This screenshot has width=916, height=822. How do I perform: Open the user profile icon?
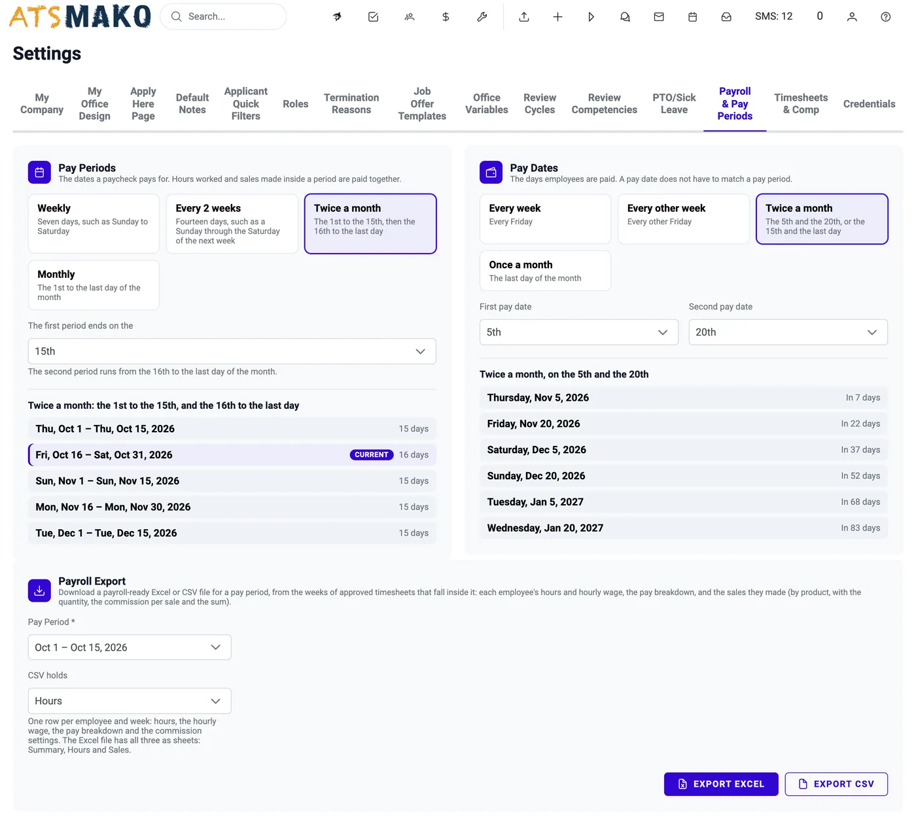pyautogui.click(x=852, y=17)
